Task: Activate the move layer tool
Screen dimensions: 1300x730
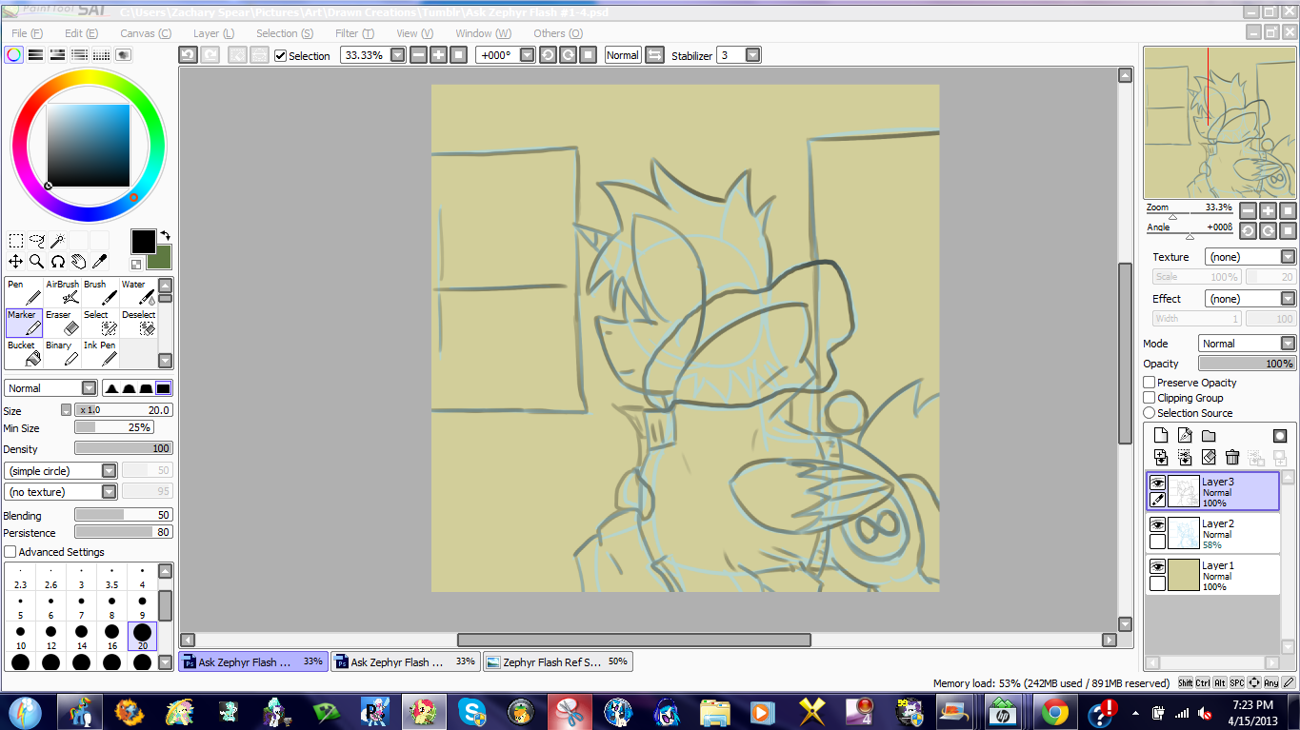Action: point(16,261)
